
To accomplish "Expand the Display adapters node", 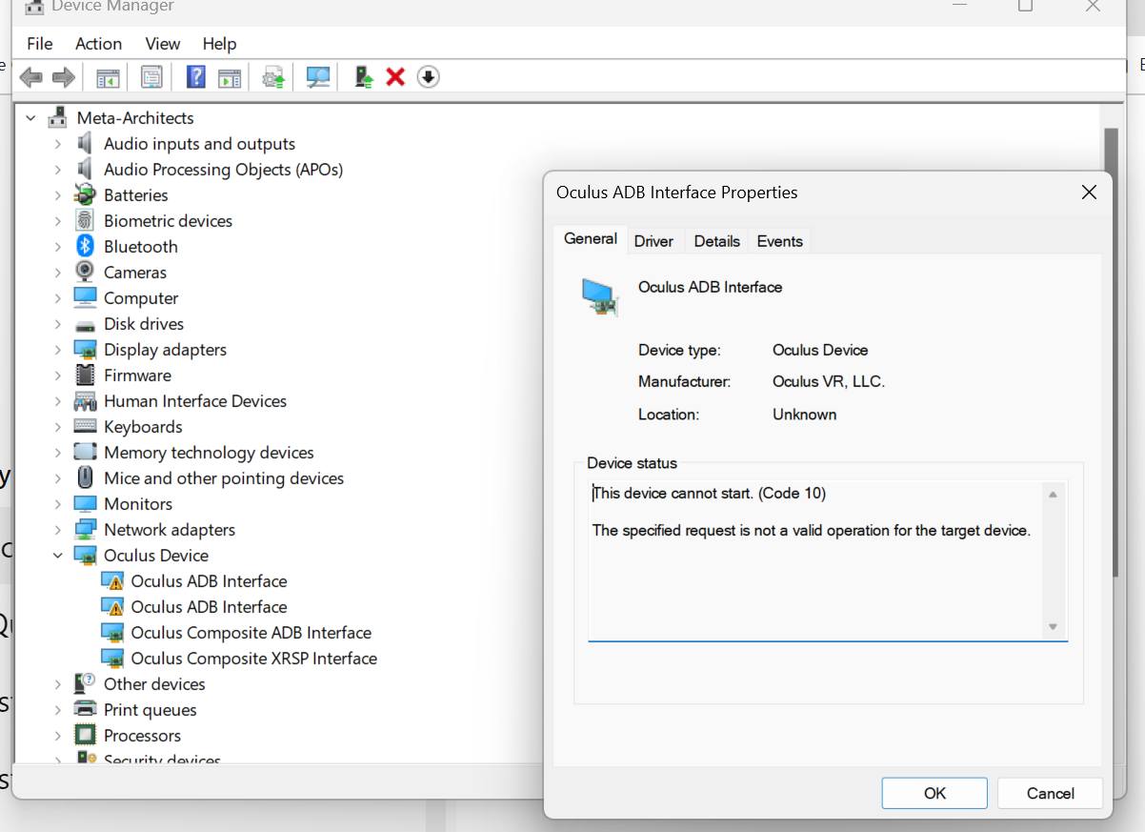I will click(x=58, y=350).
